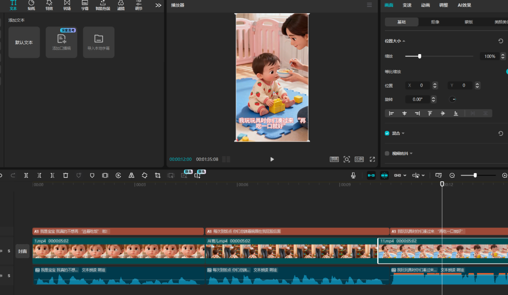This screenshot has width=508, height=295.
Task: Enter fullscreen preview in player
Action: coord(372,159)
